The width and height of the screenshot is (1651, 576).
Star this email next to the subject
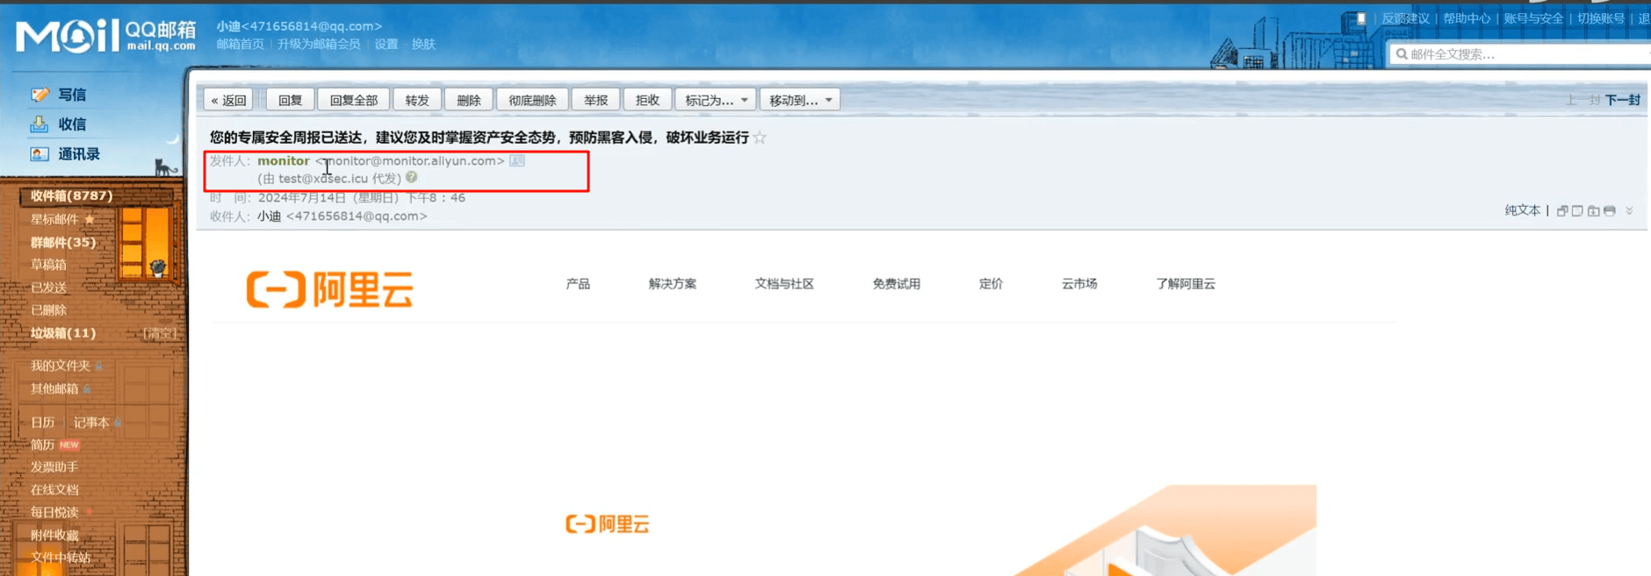coord(760,138)
